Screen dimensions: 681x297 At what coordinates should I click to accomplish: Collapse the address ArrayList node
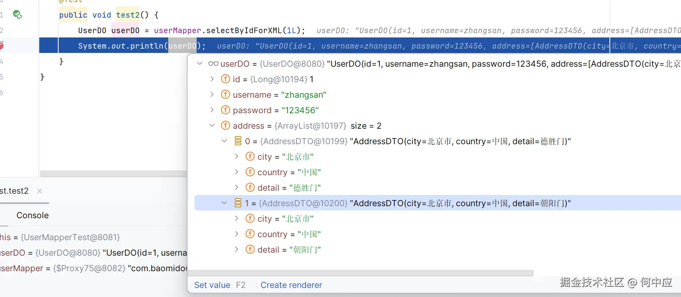coord(212,126)
